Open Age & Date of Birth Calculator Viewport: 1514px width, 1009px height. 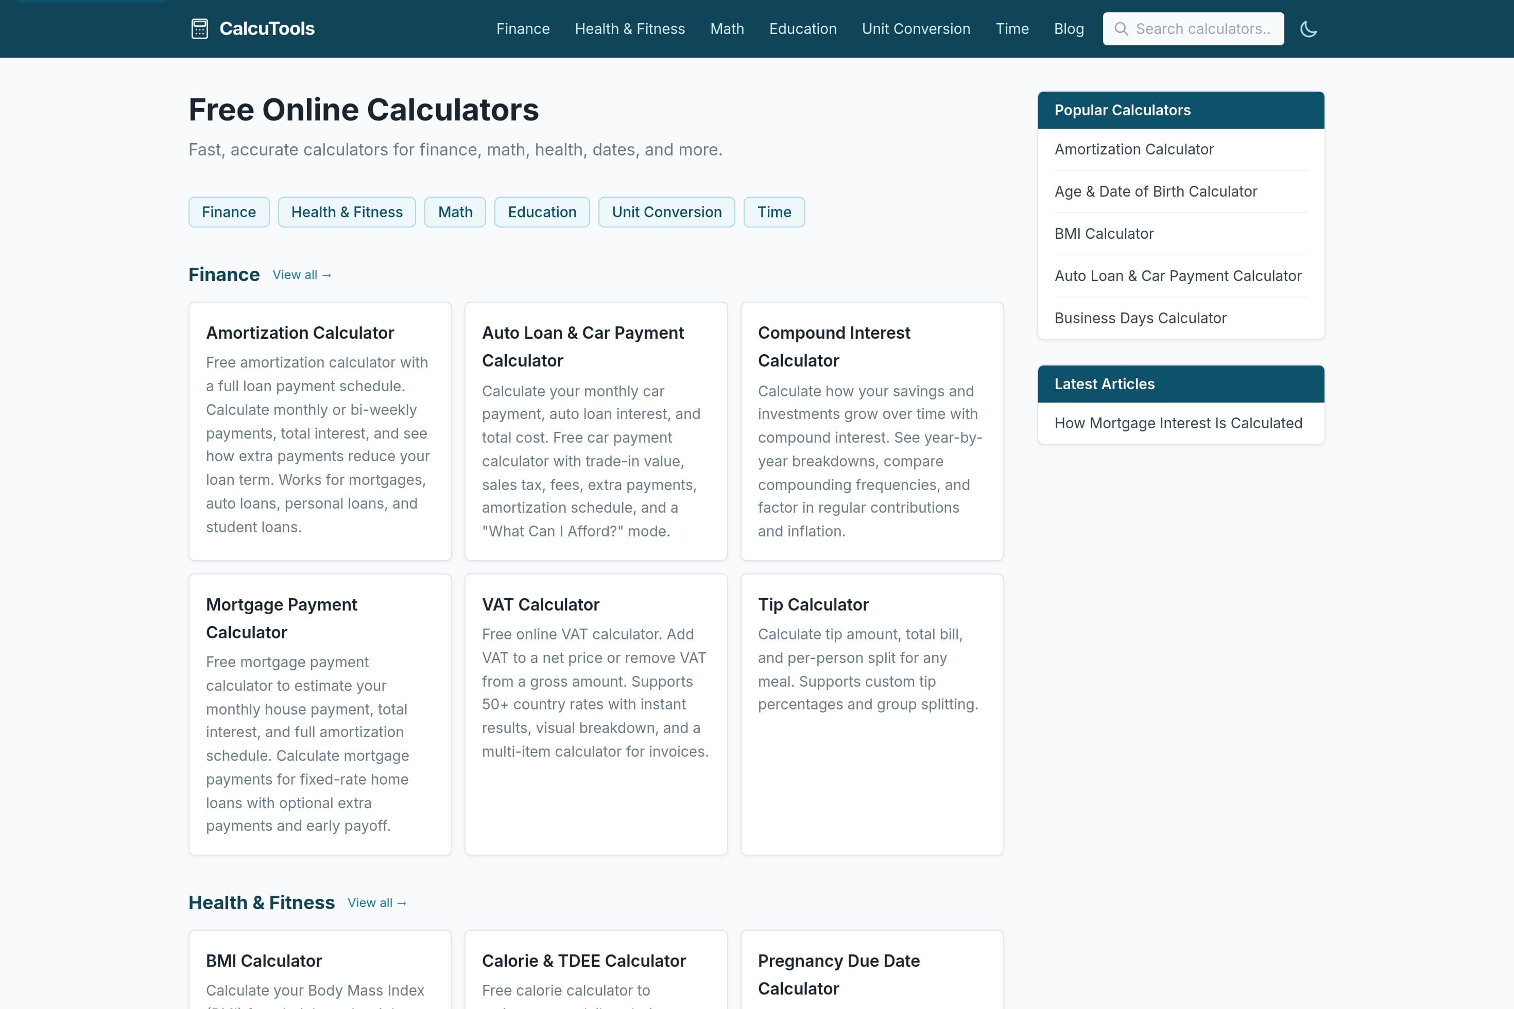[x=1156, y=191]
